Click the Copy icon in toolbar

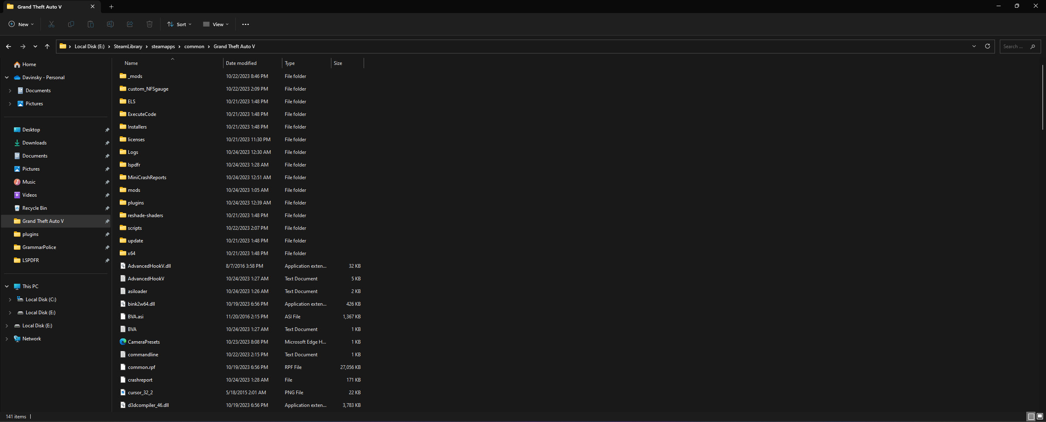(x=71, y=24)
